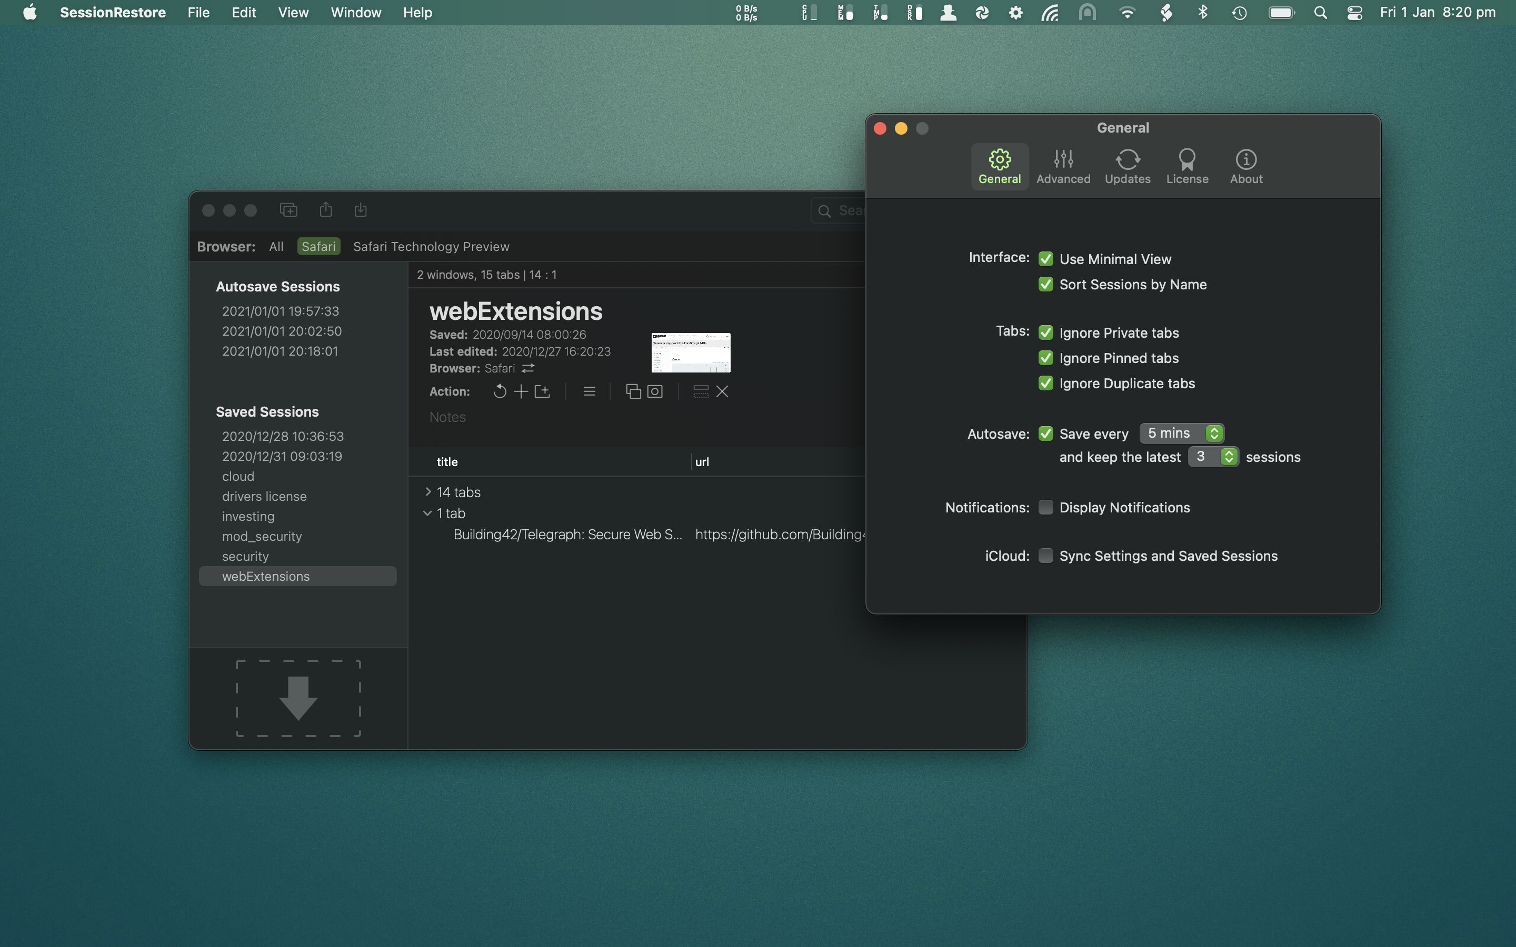Click the Notes field
This screenshot has height=947, width=1516.
[447, 417]
